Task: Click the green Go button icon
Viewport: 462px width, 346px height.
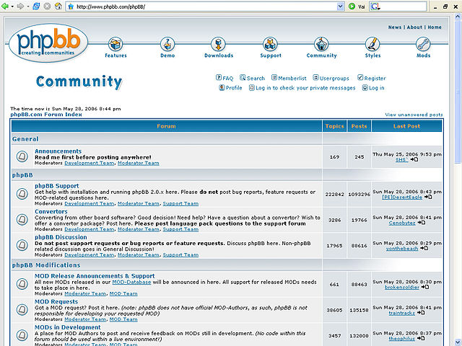Action: point(352,6)
